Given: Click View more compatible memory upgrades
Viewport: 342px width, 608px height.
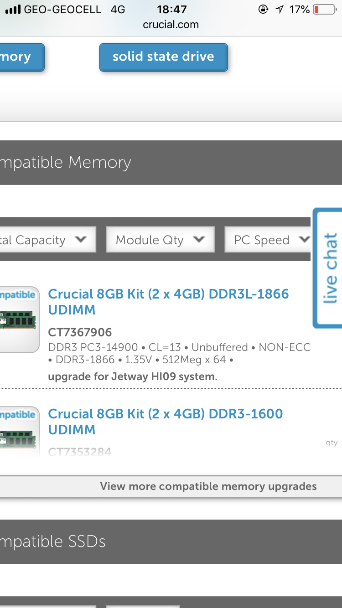Looking at the screenshot, I should coord(208,486).
